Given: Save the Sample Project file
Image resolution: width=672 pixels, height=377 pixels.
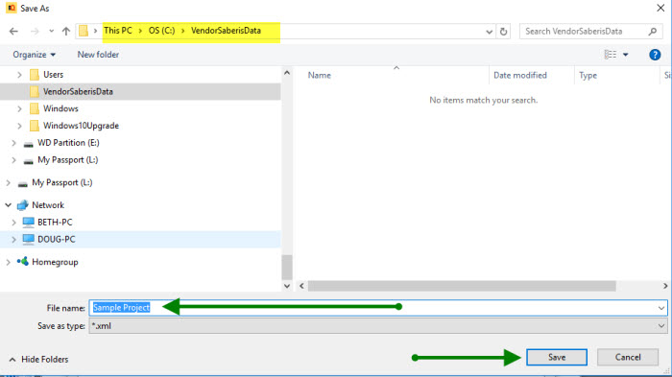Looking at the screenshot, I should click(557, 357).
